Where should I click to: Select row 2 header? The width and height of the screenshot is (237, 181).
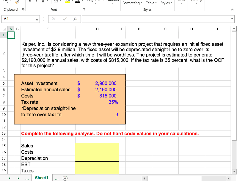[4, 53]
